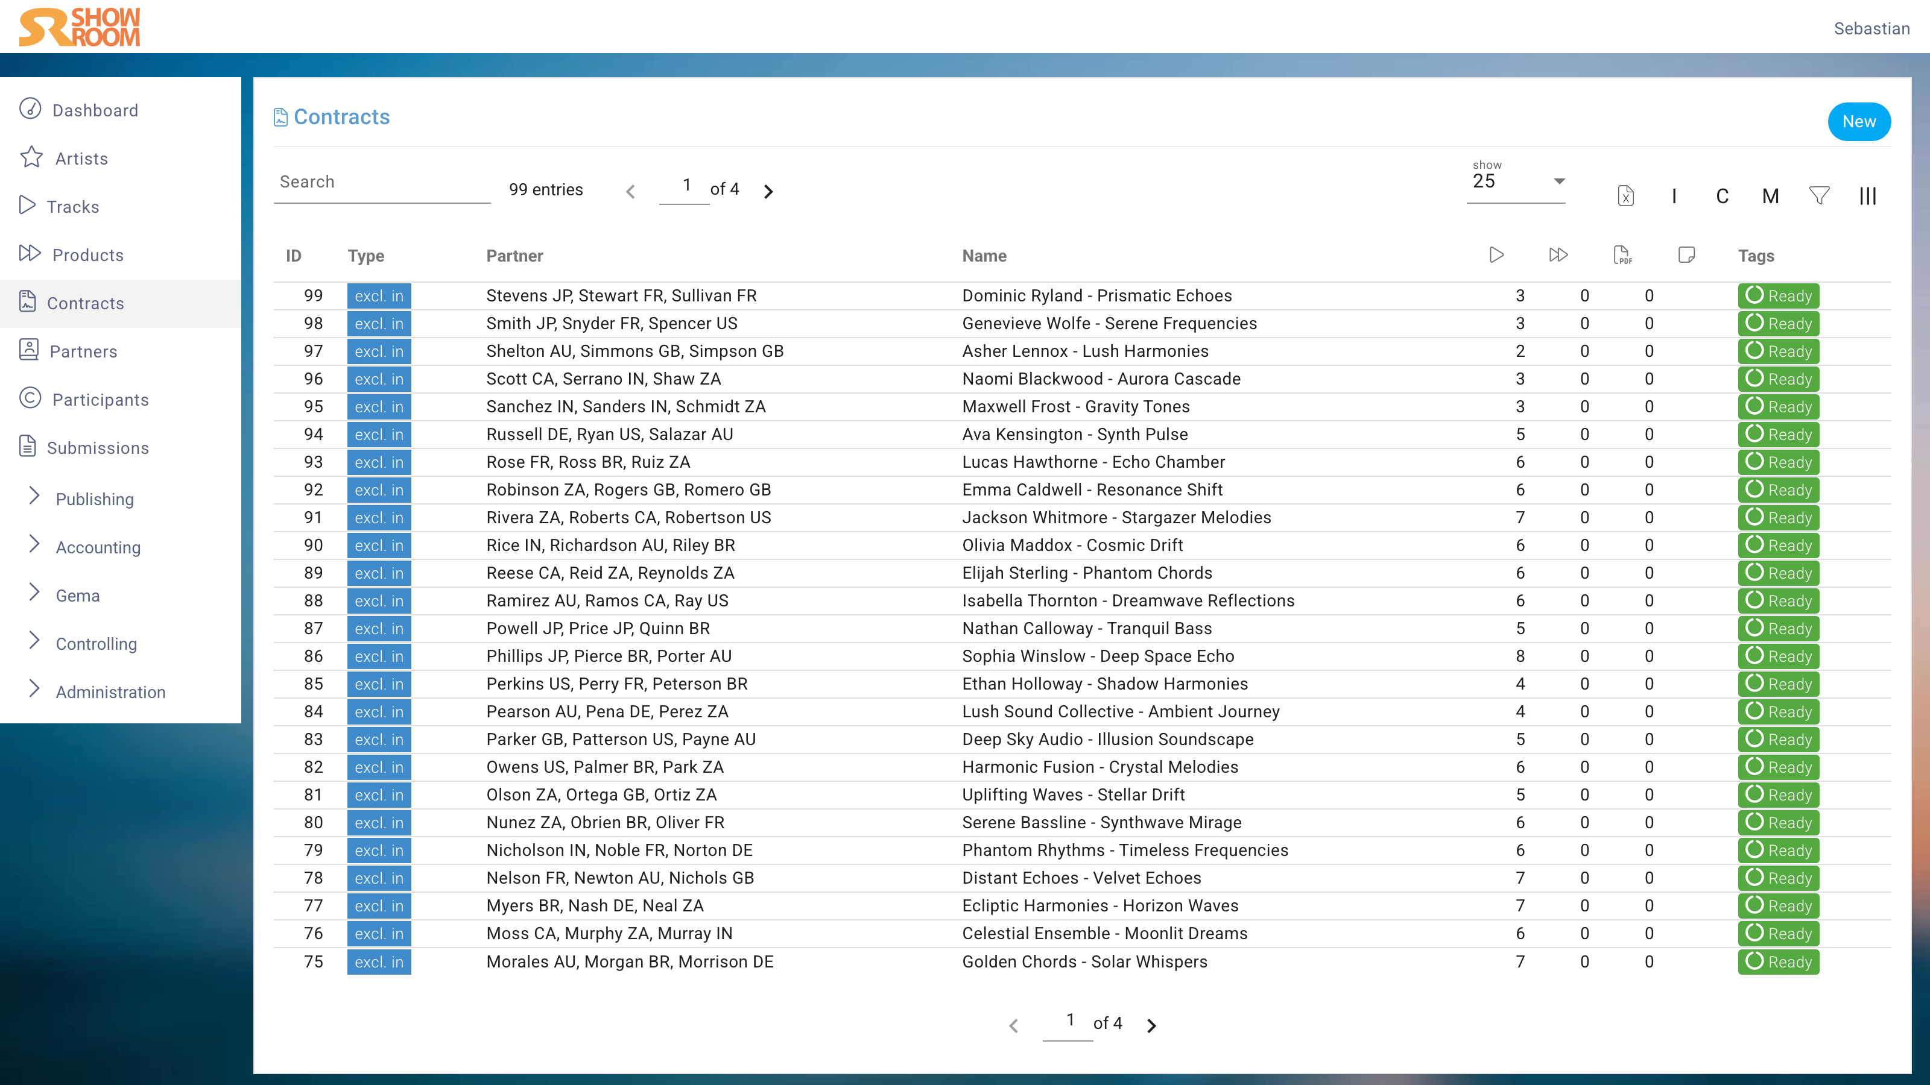Go to Submissions in the sidebar
The width and height of the screenshot is (1930, 1085).
pyautogui.click(x=97, y=448)
